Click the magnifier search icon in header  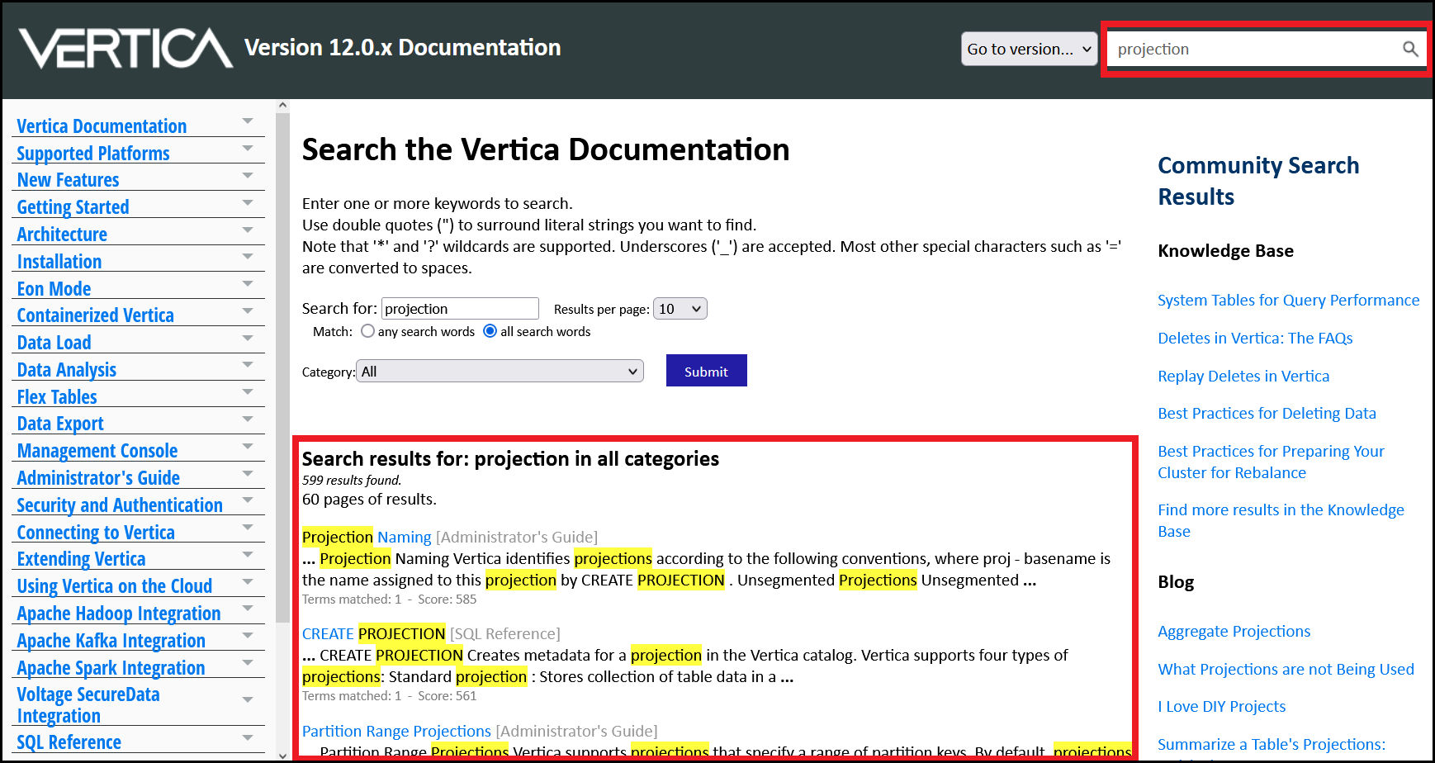coord(1410,49)
